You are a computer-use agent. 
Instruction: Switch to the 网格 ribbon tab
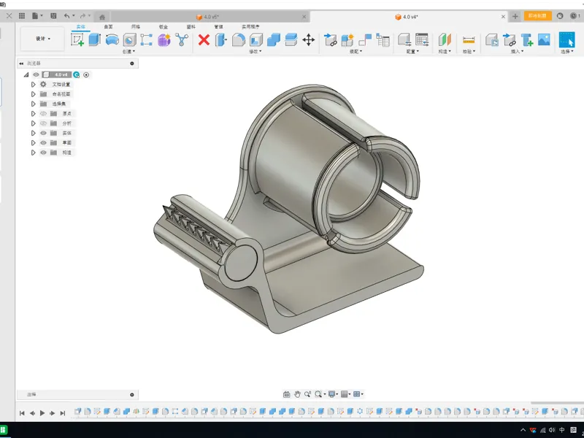136,27
